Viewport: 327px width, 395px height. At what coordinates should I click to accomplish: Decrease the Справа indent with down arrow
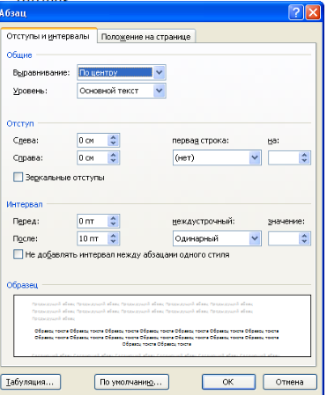coord(114,161)
